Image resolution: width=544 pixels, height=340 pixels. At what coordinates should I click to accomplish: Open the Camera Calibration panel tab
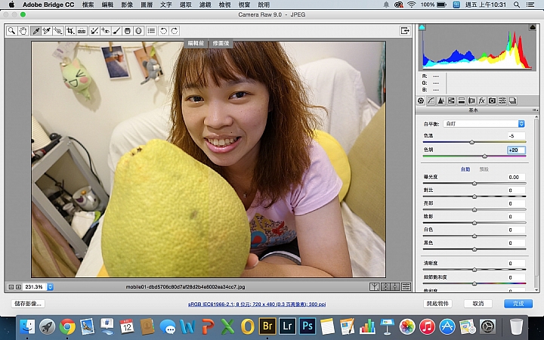tap(492, 100)
